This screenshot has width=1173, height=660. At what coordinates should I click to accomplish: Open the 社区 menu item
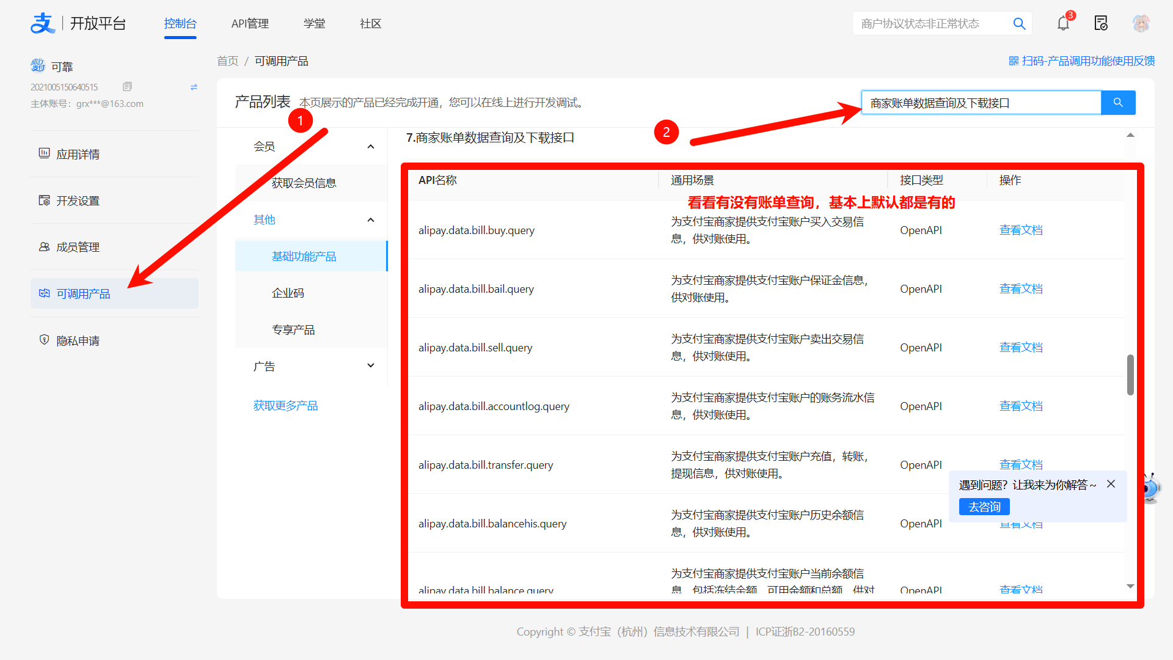click(370, 23)
